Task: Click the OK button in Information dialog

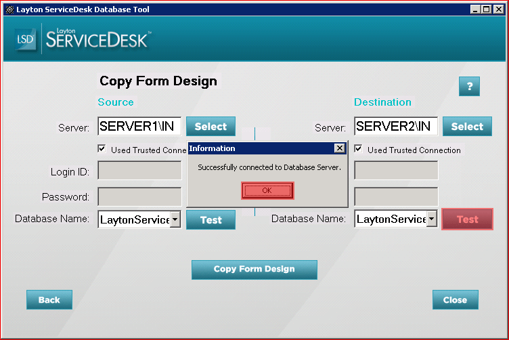Action: [x=267, y=190]
